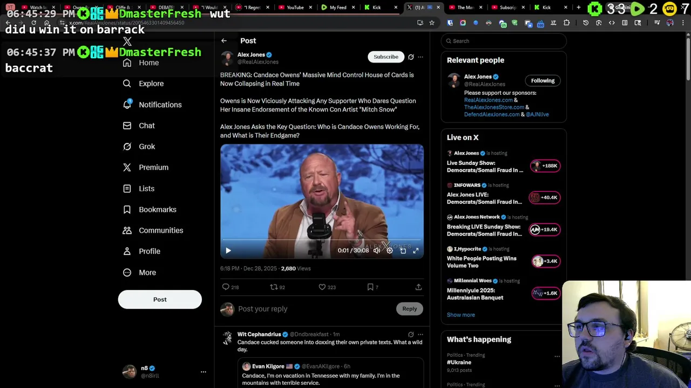Click the @RealAlexJones handle on the post
The height and width of the screenshot is (388, 691).
pyautogui.click(x=258, y=62)
